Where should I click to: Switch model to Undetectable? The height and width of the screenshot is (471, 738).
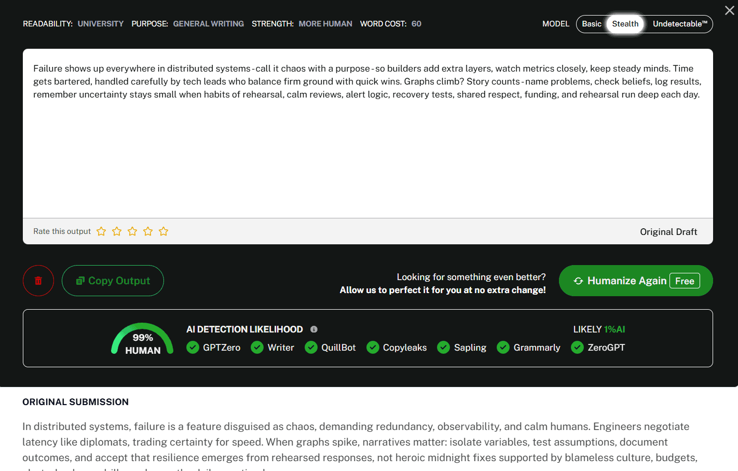point(680,24)
